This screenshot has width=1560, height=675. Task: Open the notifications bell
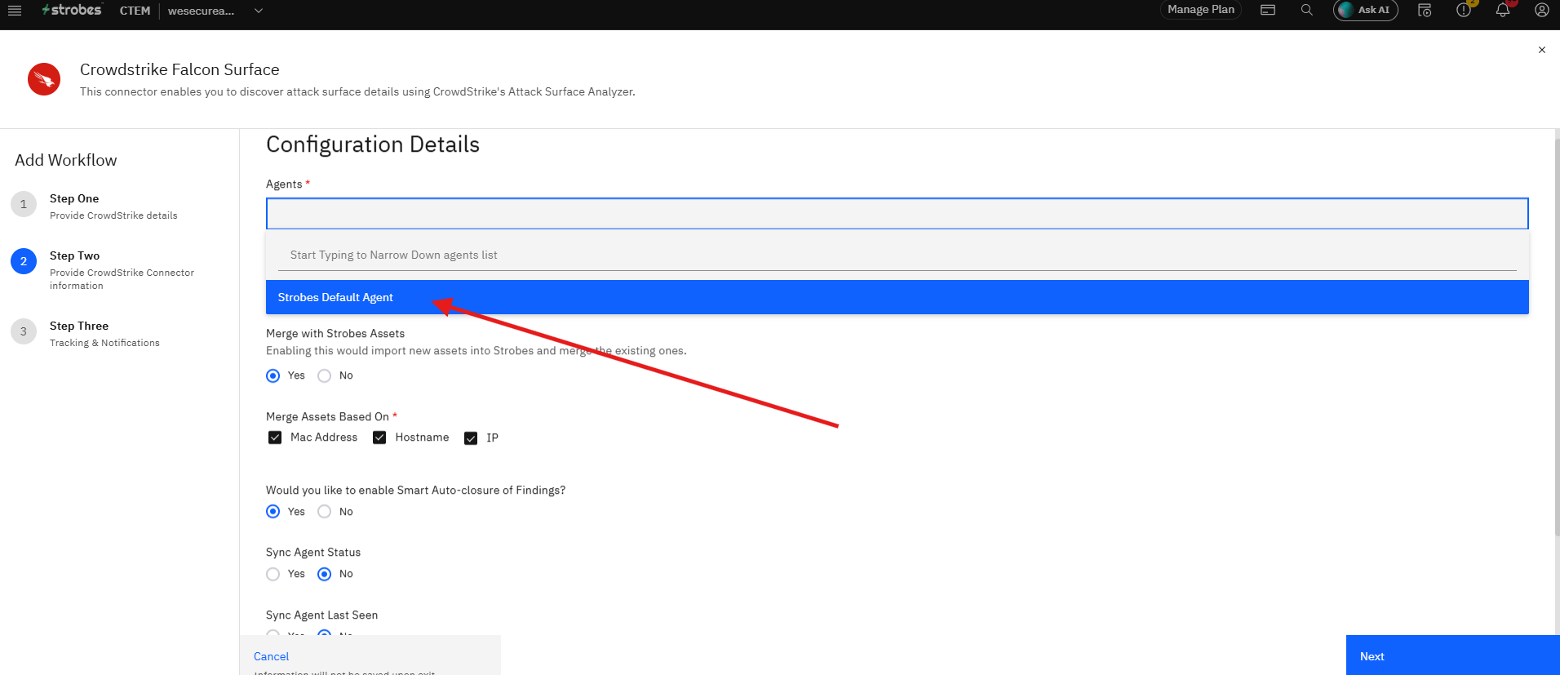point(1503,10)
